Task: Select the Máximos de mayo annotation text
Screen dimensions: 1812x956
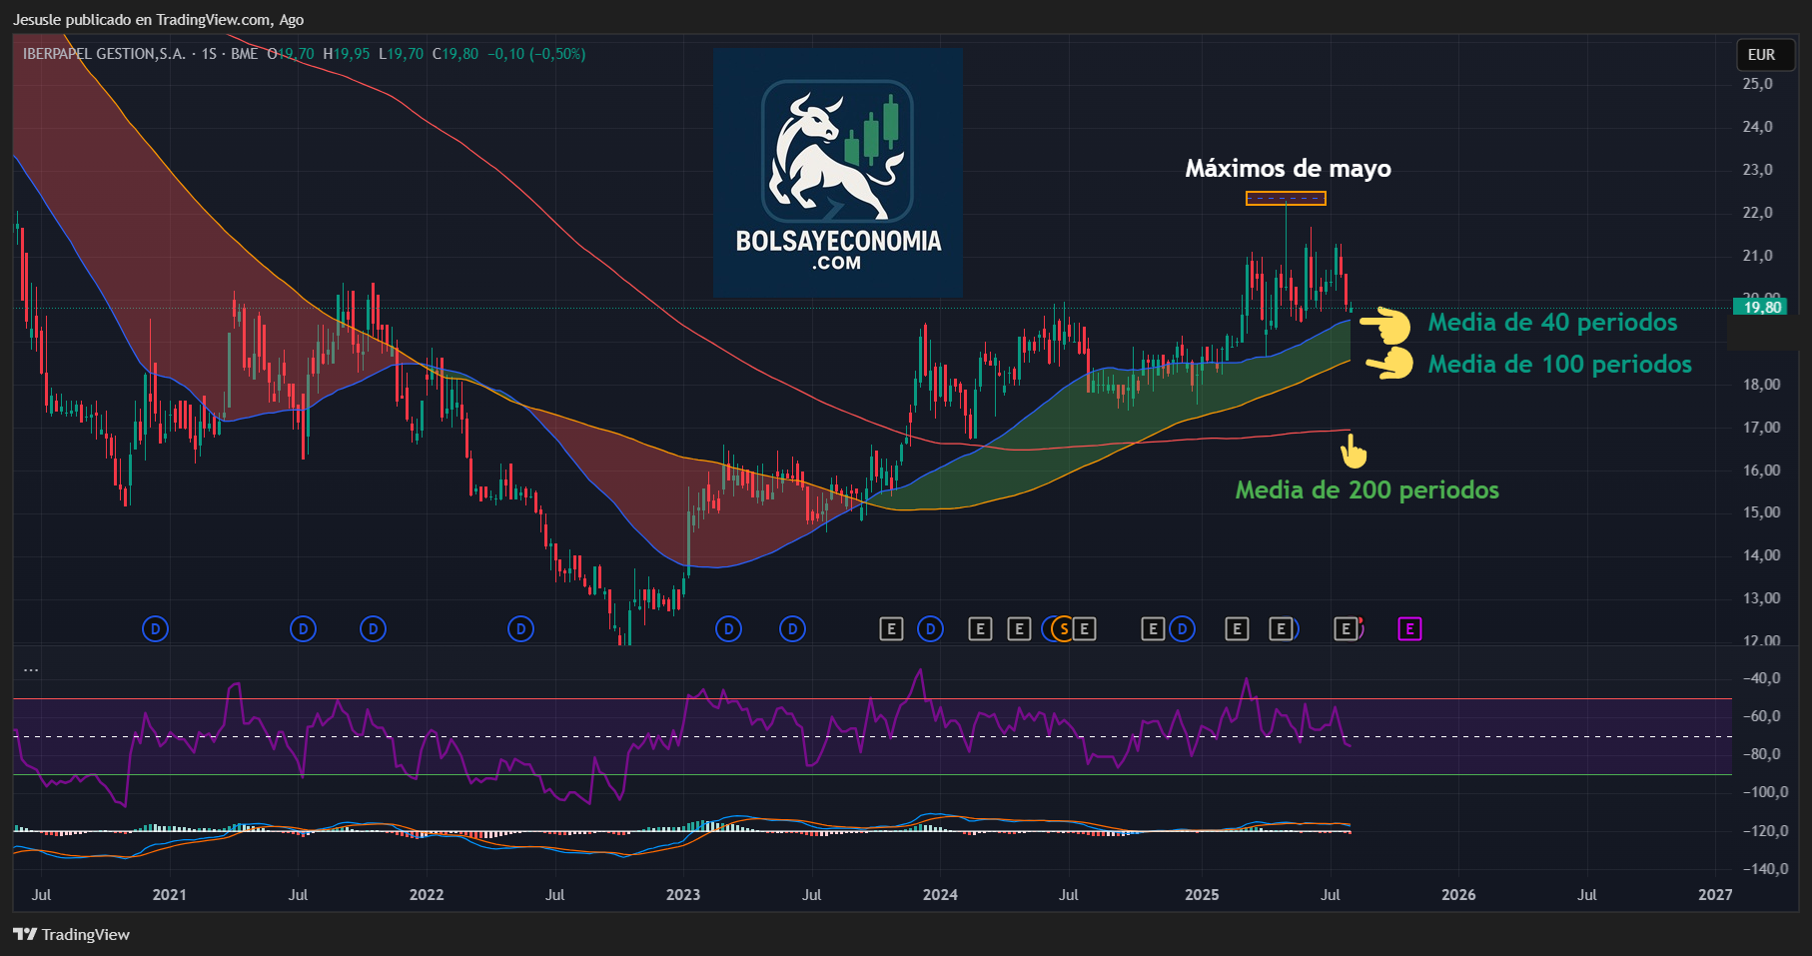Action: (x=1288, y=168)
